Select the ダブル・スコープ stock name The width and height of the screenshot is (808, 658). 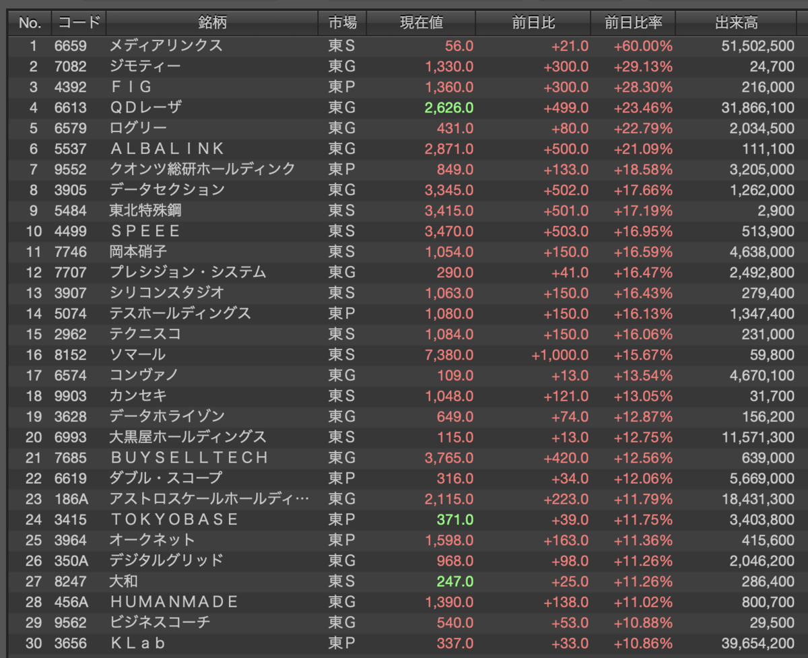pos(166,478)
